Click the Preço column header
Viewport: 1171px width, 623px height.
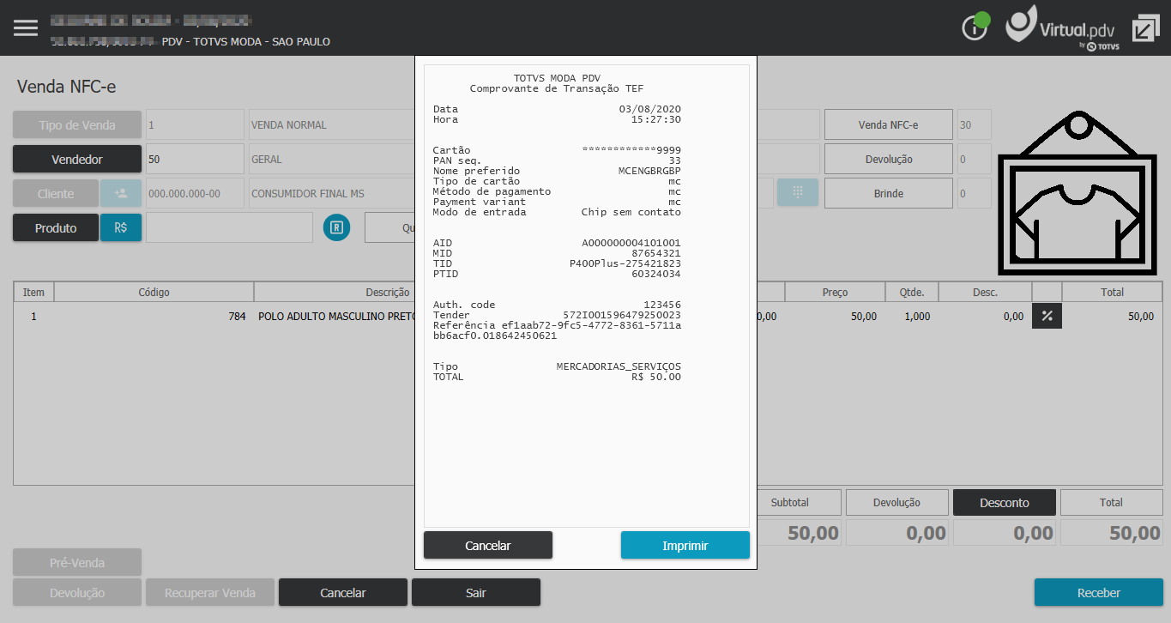tap(835, 292)
